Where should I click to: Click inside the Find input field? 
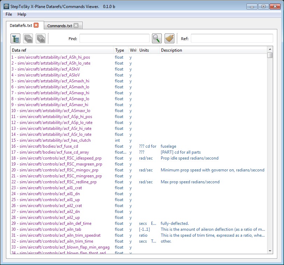(x=114, y=38)
